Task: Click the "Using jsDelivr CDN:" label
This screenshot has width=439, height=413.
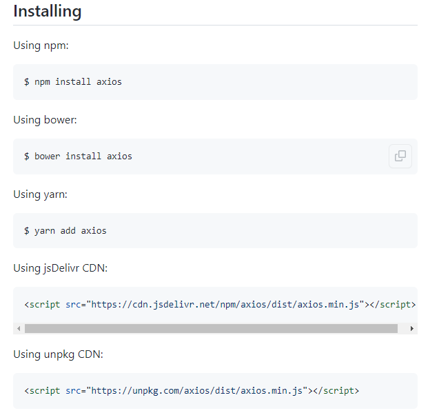Action: point(60,268)
